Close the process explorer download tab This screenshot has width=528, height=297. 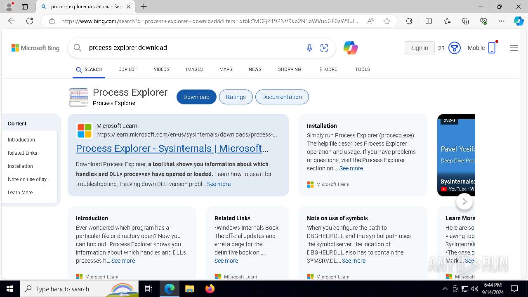[x=128, y=7]
